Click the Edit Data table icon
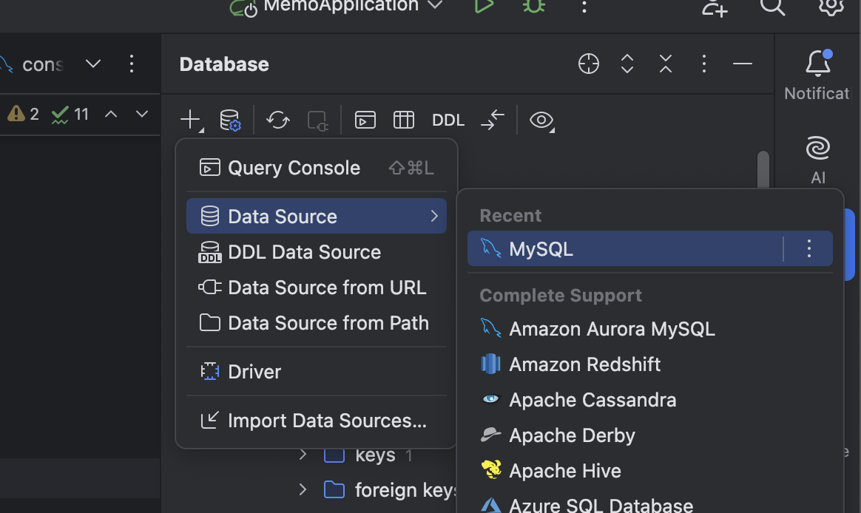This screenshot has width=861, height=513. [x=403, y=120]
